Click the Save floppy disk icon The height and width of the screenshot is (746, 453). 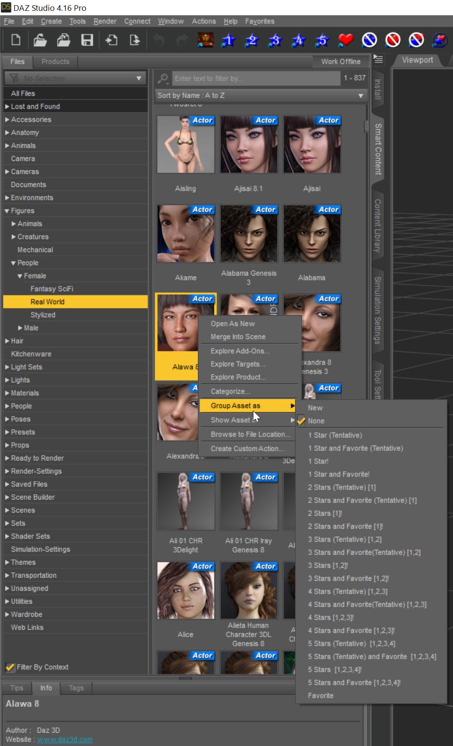coord(87,40)
